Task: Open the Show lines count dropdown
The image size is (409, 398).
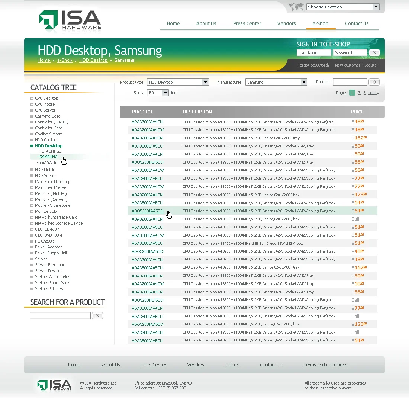Action: [x=158, y=93]
